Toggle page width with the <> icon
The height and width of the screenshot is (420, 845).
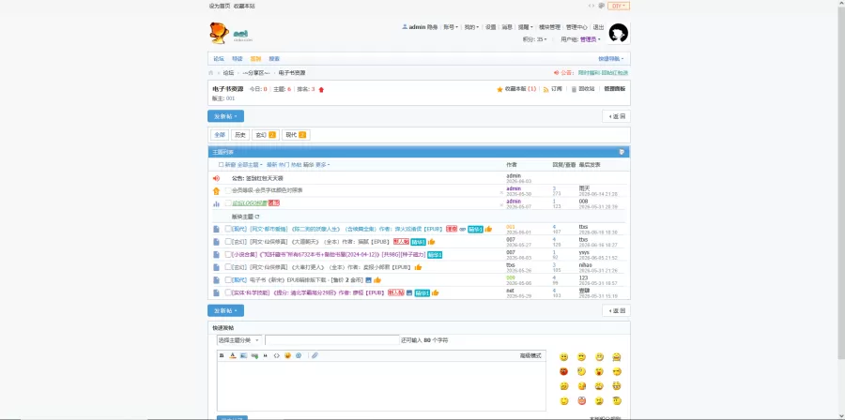click(x=591, y=6)
